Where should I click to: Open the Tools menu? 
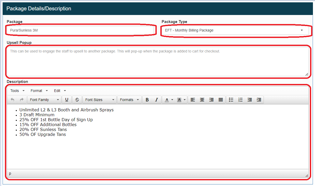(x=17, y=91)
